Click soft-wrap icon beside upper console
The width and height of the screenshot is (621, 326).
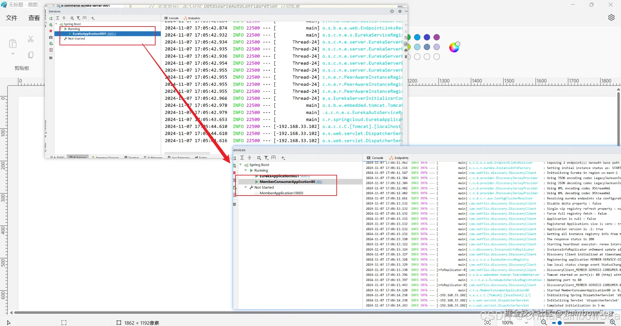406,38
